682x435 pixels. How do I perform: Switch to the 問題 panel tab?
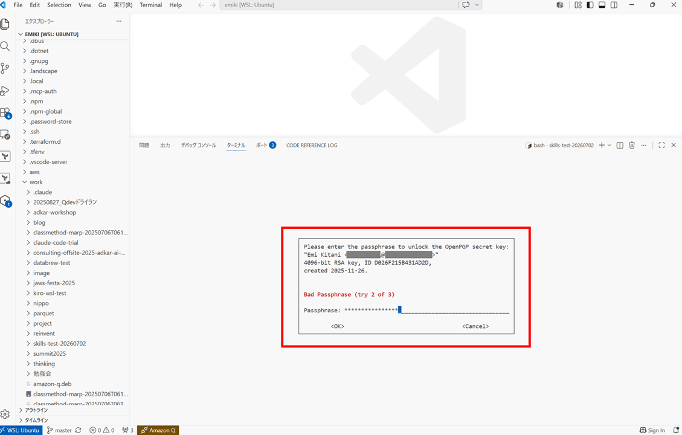tap(144, 145)
